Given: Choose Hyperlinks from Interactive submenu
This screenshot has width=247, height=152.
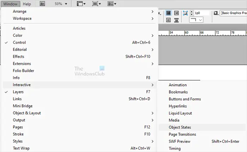Looking at the screenshot, I should pos(202,106).
